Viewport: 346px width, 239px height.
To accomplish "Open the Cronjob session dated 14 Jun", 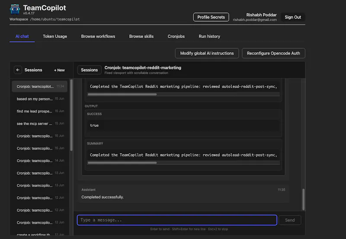I will 39,160.
